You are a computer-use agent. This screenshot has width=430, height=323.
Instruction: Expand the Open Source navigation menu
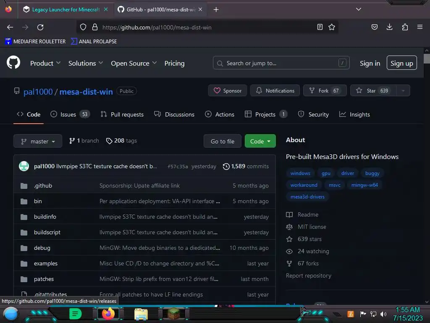pos(134,63)
